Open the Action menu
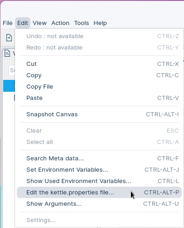The image size is (184, 228). (x=60, y=23)
